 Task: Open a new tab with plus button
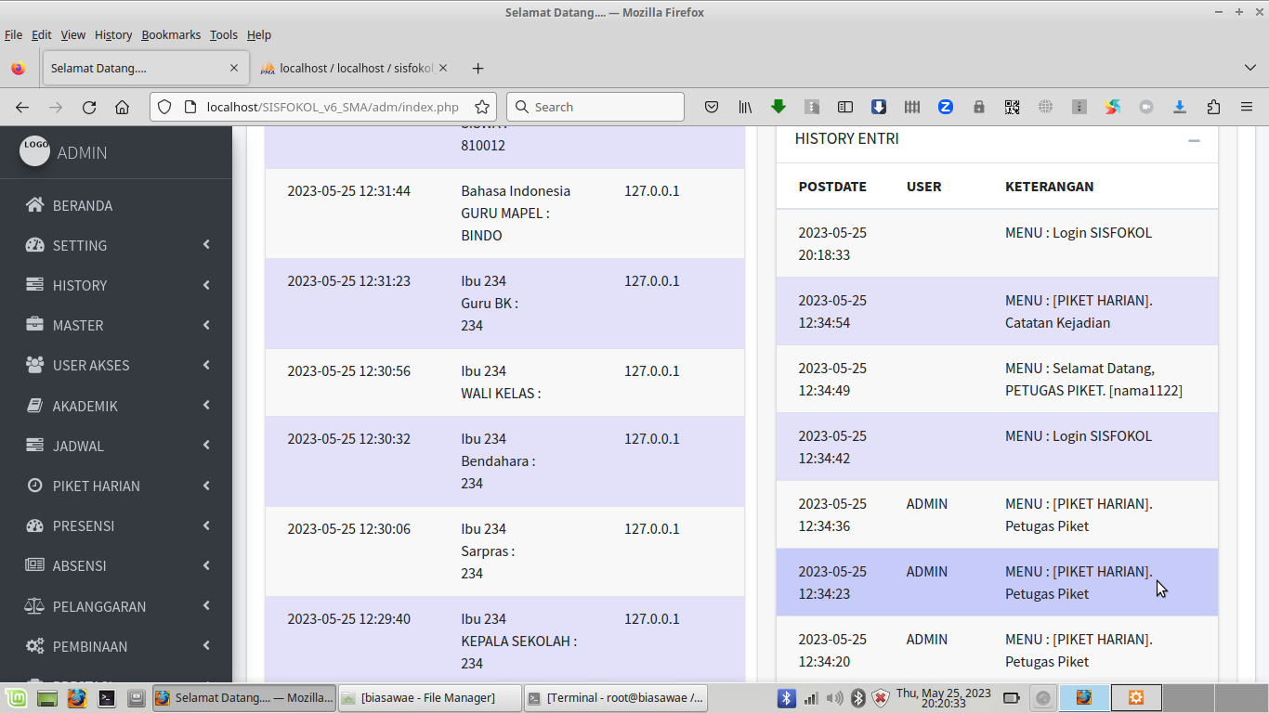[x=478, y=68]
